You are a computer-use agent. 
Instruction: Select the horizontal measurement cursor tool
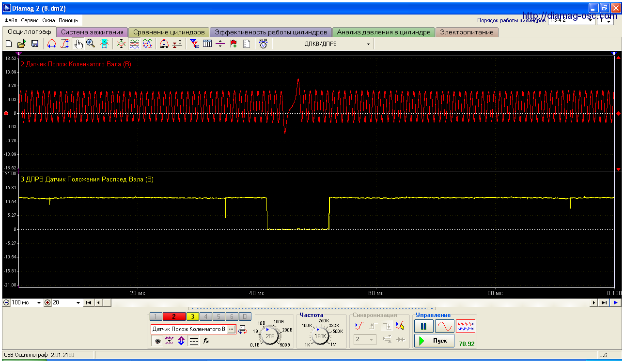pyautogui.click(x=52, y=44)
